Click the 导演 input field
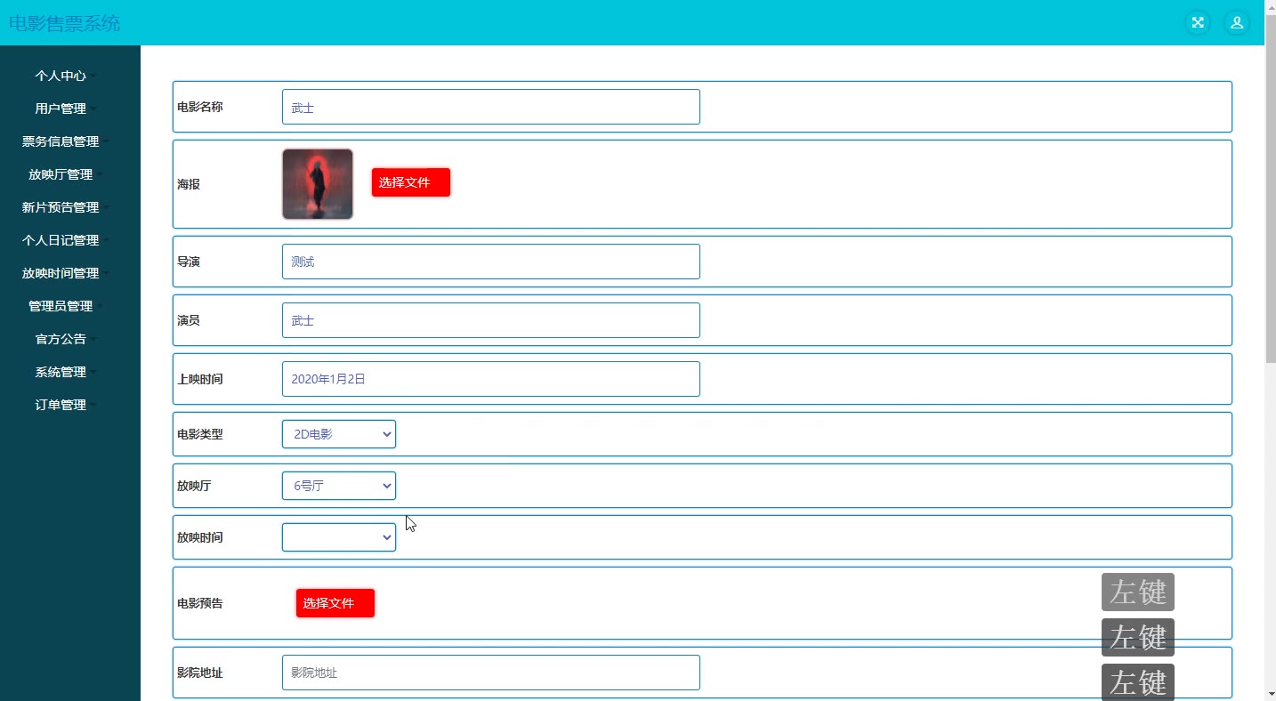The image size is (1276, 701). coord(491,262)
